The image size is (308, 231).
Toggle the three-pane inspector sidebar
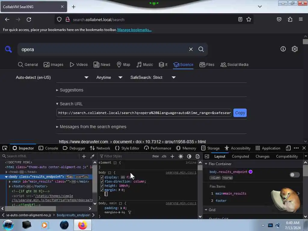coord(207,156)
